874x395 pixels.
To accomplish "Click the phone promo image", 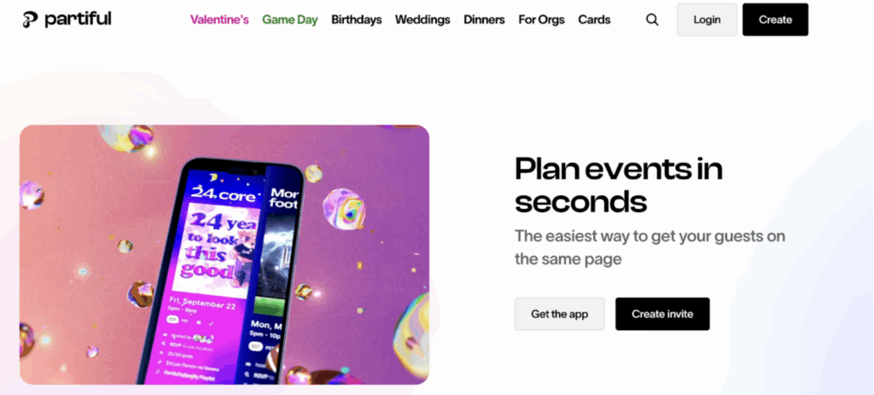I will tap(224, 254).
